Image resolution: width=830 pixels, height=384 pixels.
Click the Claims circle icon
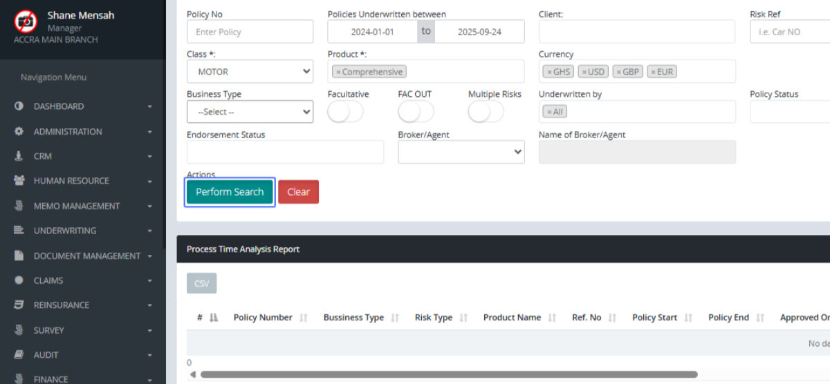click(x=19, y=280)
